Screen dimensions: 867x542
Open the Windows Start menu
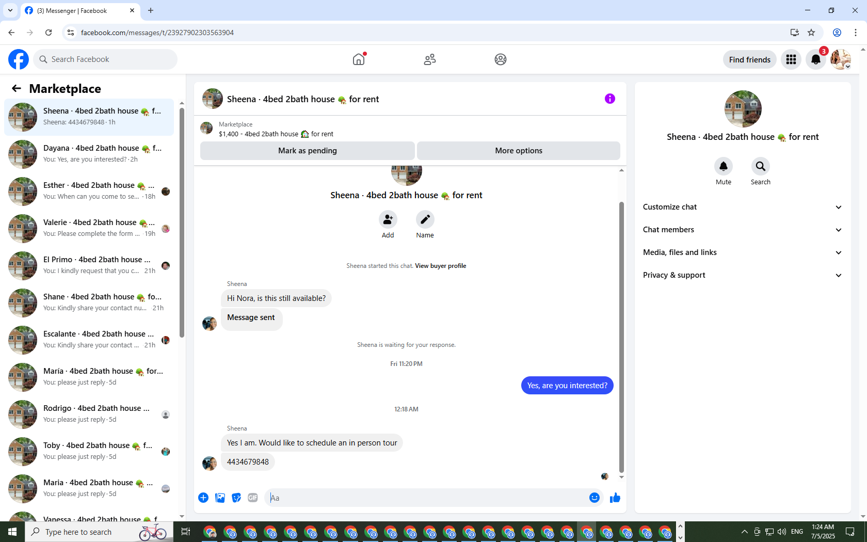pos(12,532)
